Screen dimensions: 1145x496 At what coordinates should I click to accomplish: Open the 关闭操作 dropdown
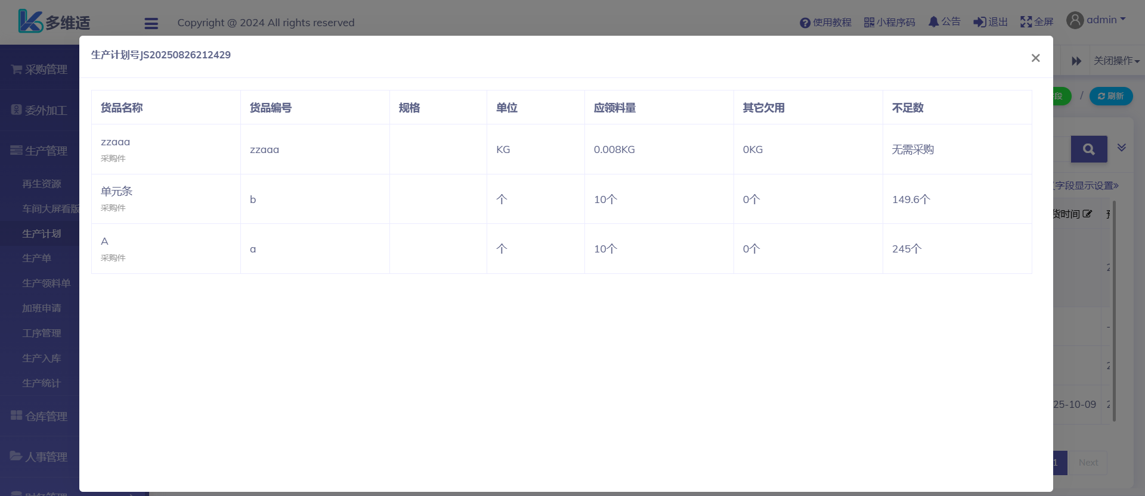pyautogui.click(x=1116, y=61)
